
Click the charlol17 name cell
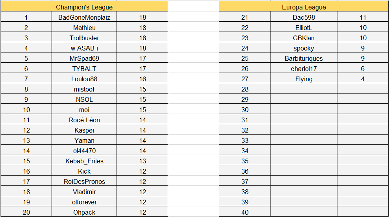pos(304,69)
